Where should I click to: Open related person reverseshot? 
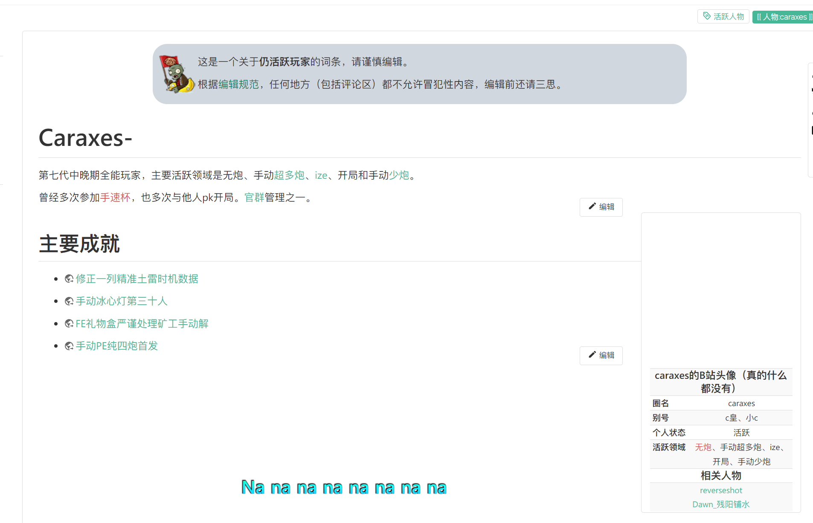pyautogui.click(x=721, y=491)
